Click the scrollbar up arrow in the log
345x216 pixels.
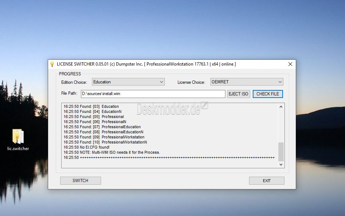click(x=281, y=106)
